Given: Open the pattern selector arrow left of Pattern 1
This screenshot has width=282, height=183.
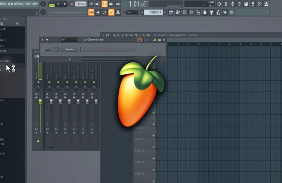Looking at the screenshot, I should click(x=142, y=12).
